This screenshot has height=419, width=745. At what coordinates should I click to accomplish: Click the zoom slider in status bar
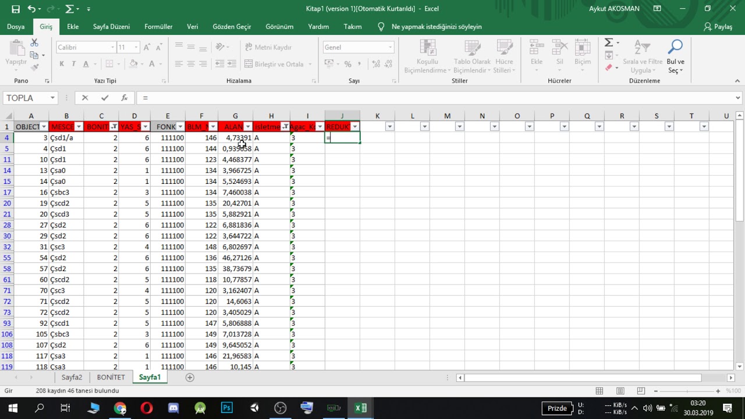(687, 391)
